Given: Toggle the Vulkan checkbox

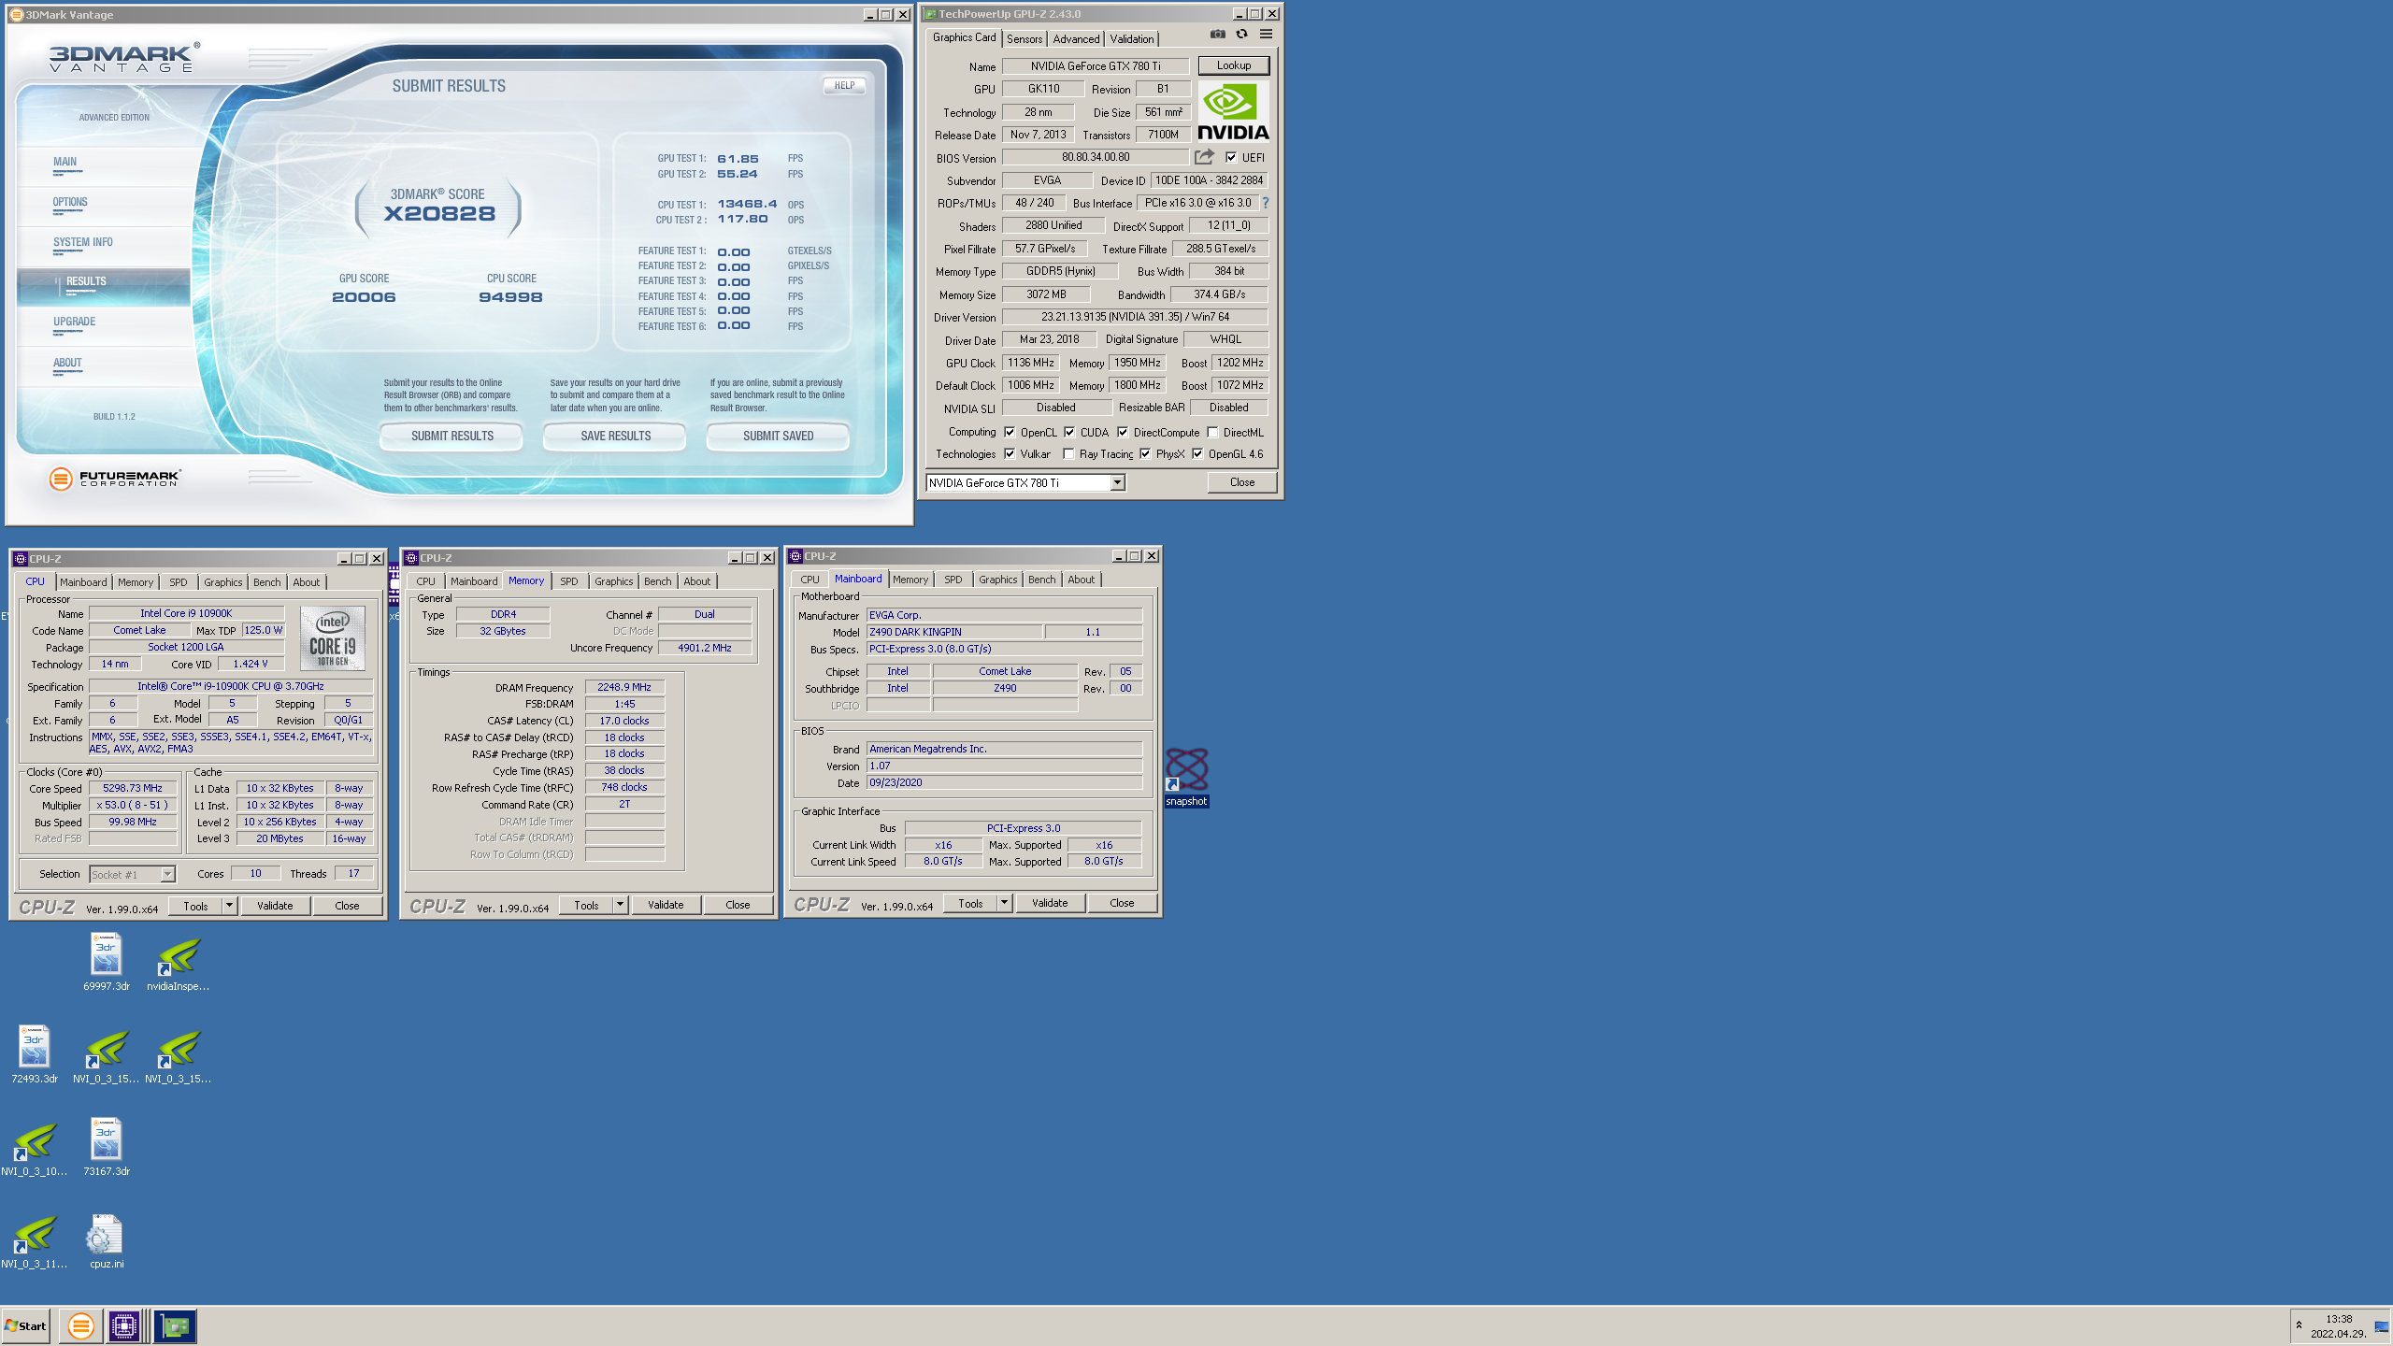Looking at the screenshot, I should click(1010, 453).
